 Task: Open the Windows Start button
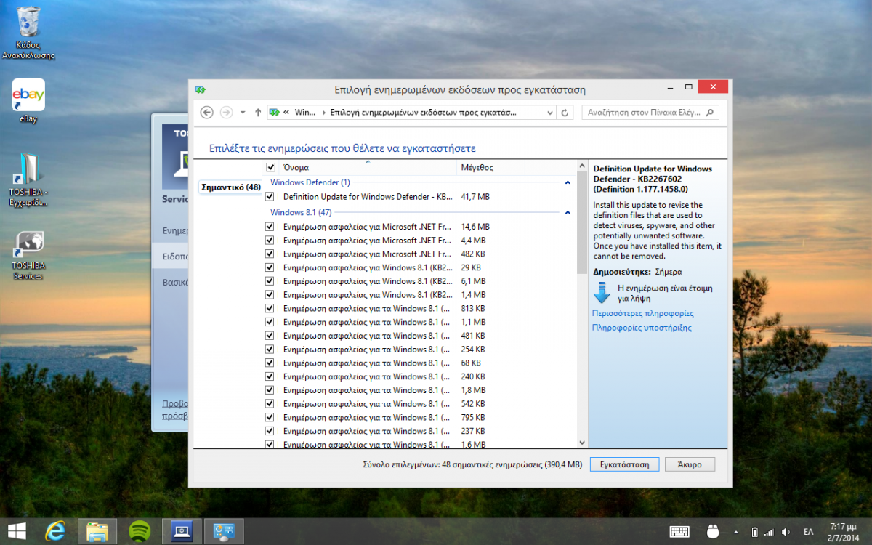click(x=17, y=531)
